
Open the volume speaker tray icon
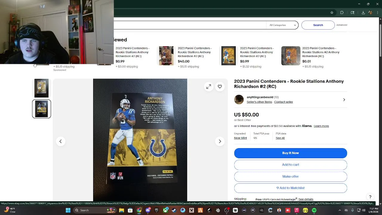click(364, 210)
